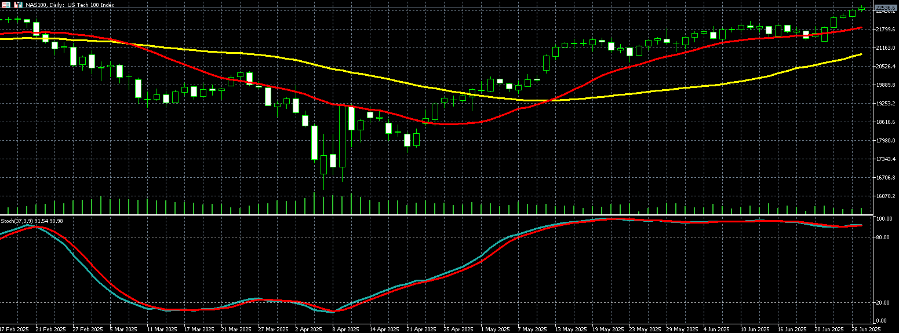The height and width of the screenshot is (333, 899).
Task: Click the '27 Feb 2025' date label
Action: click(x=88, y=329)
